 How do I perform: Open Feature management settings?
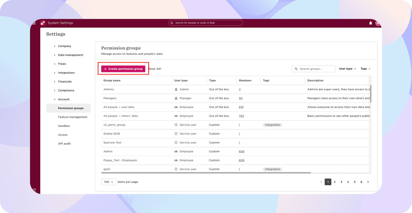pyautogui.click(x=73, y=117)
